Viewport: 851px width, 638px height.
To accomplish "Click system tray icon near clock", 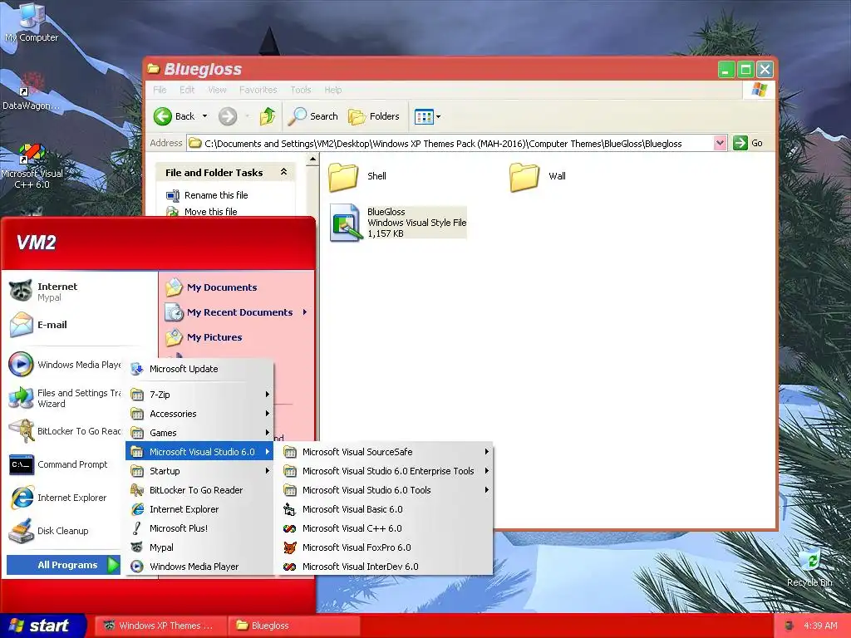I will [790, 626].
